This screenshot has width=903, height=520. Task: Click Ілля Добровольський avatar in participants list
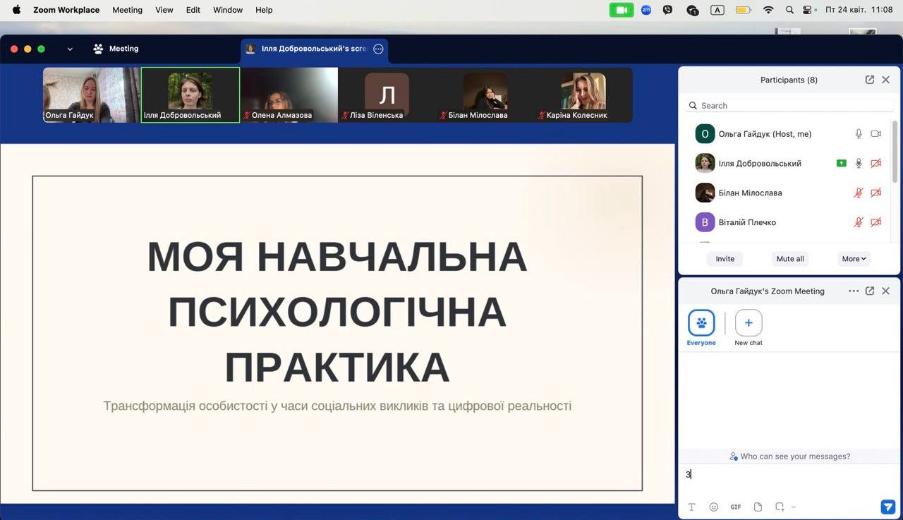pos(705,163)
